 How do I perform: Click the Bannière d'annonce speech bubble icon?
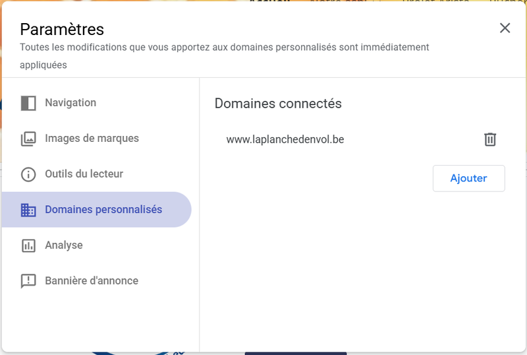tap(28, 281)
